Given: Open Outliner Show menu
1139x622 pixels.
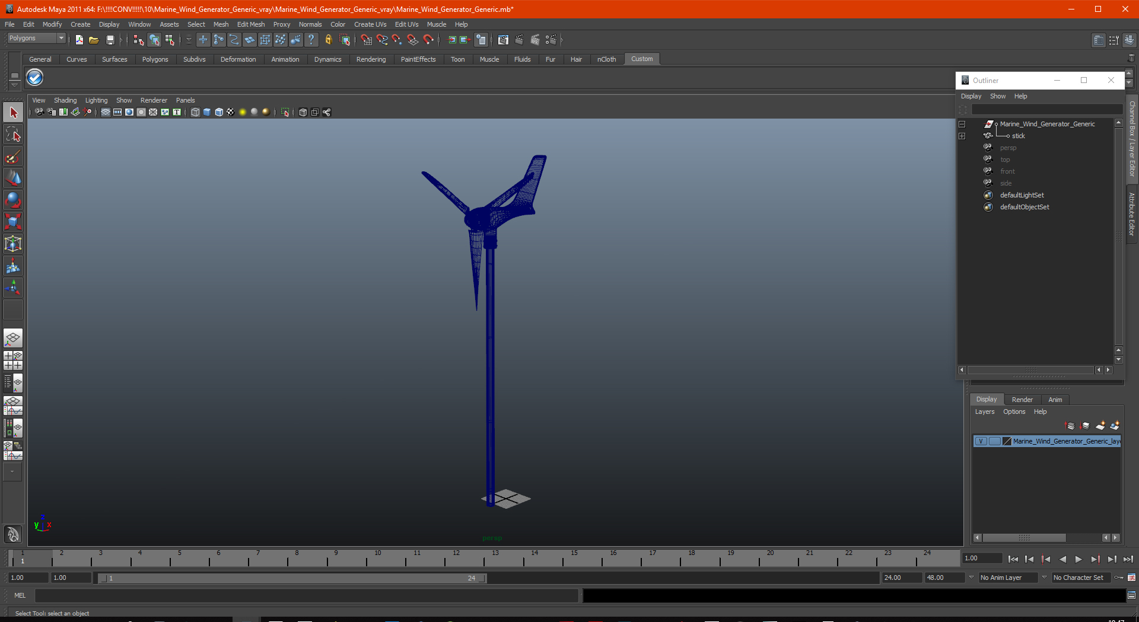Looking at the screenshot, I should pyautogui.click(x=998, y=96).
